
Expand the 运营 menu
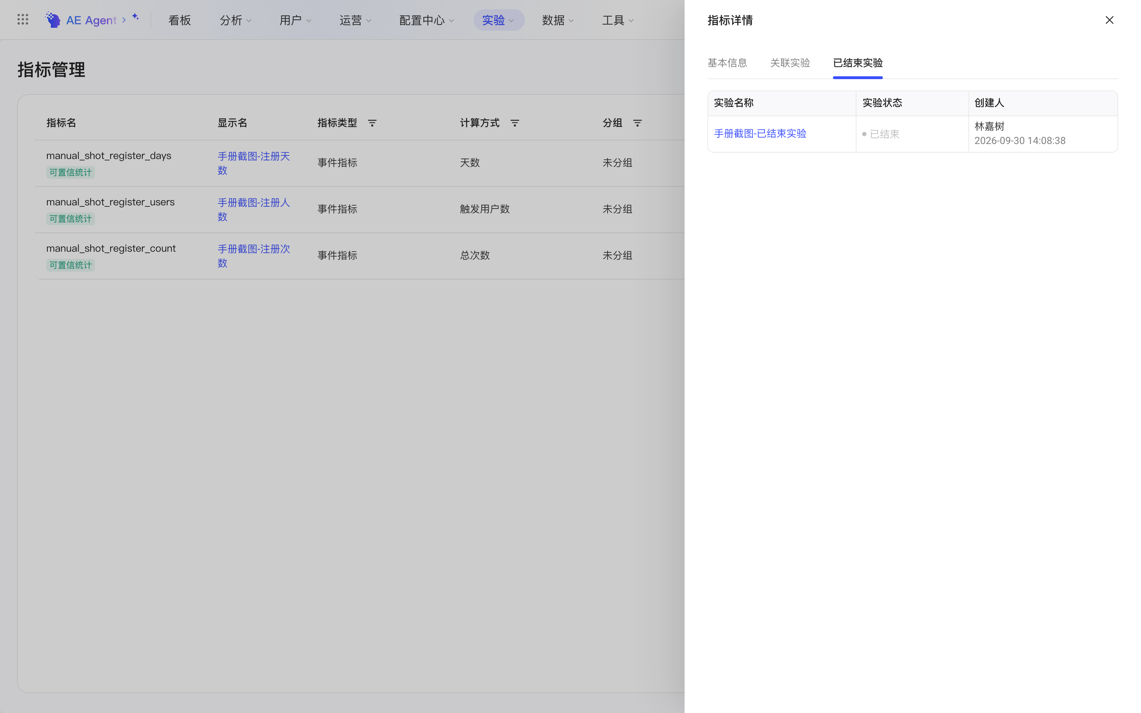(355, 20)
